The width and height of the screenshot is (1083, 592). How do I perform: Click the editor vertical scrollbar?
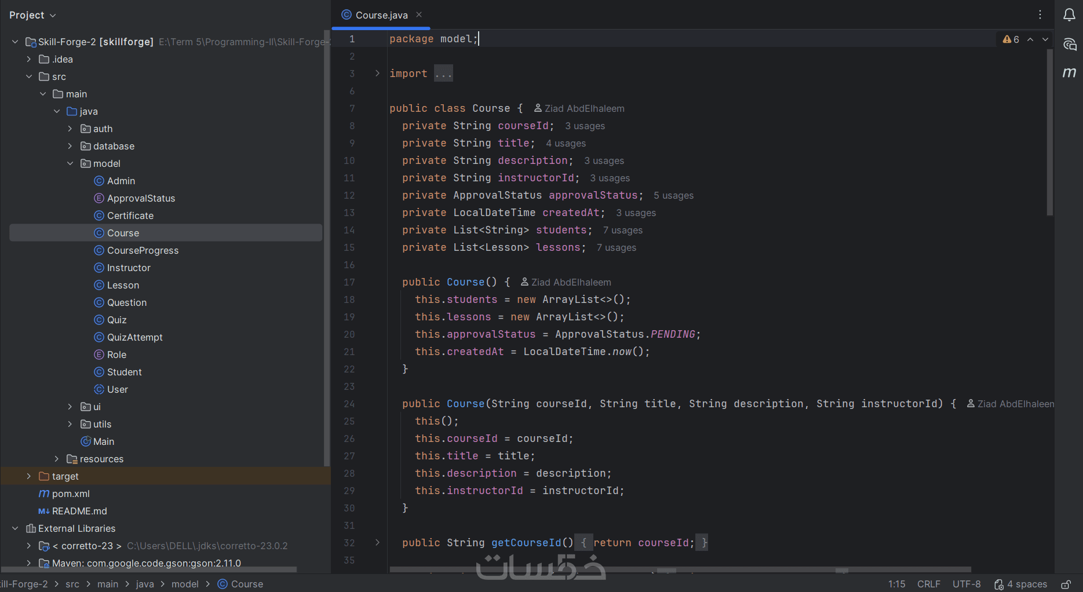tap(1049, 133)
